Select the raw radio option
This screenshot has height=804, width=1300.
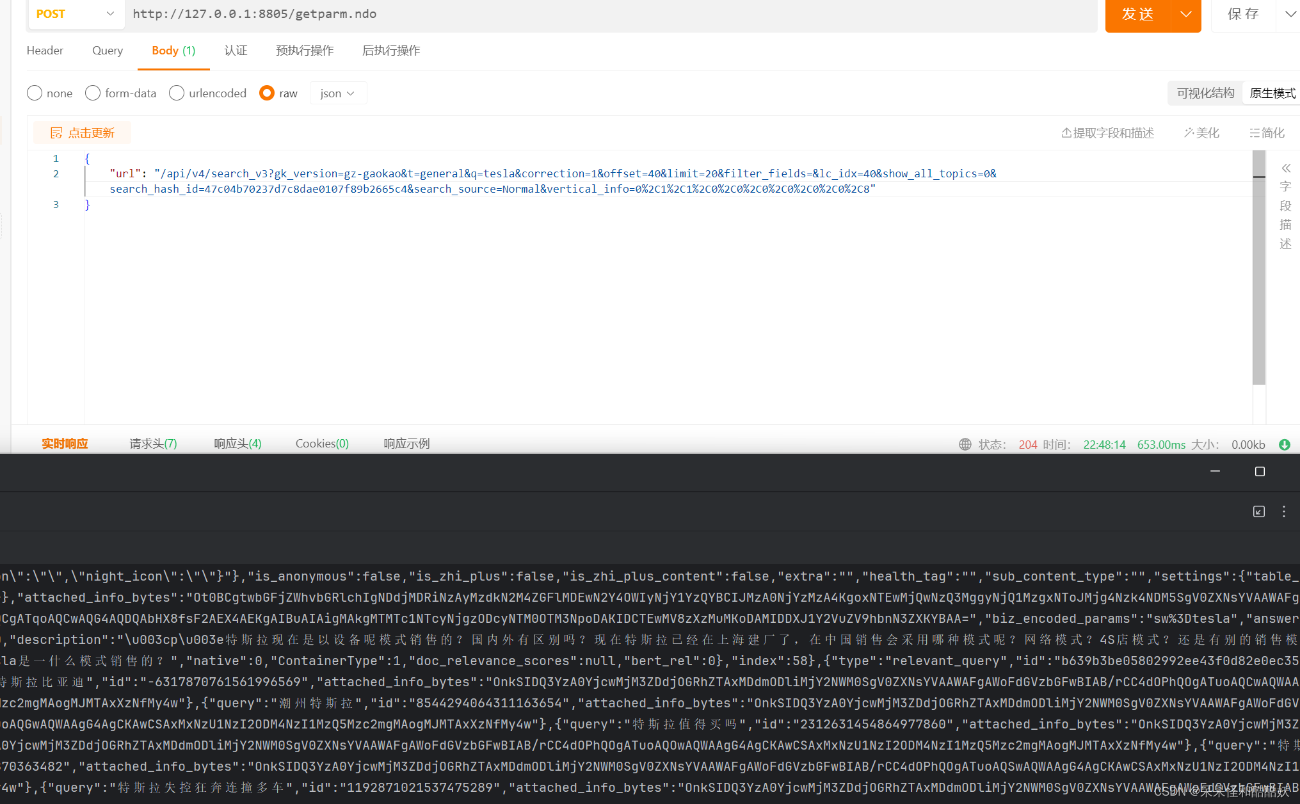point(267,93)
